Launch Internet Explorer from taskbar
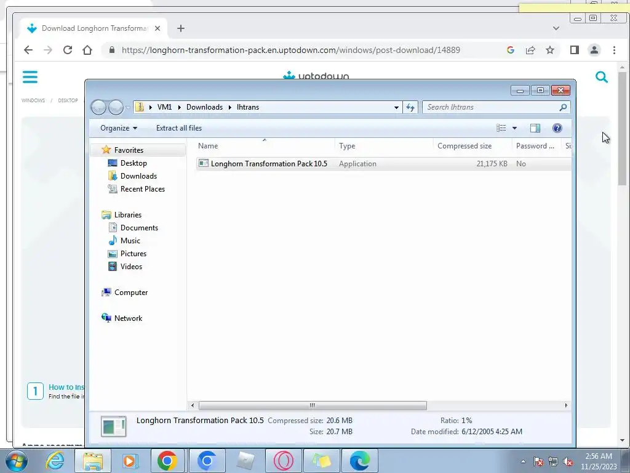 point(55,461)
